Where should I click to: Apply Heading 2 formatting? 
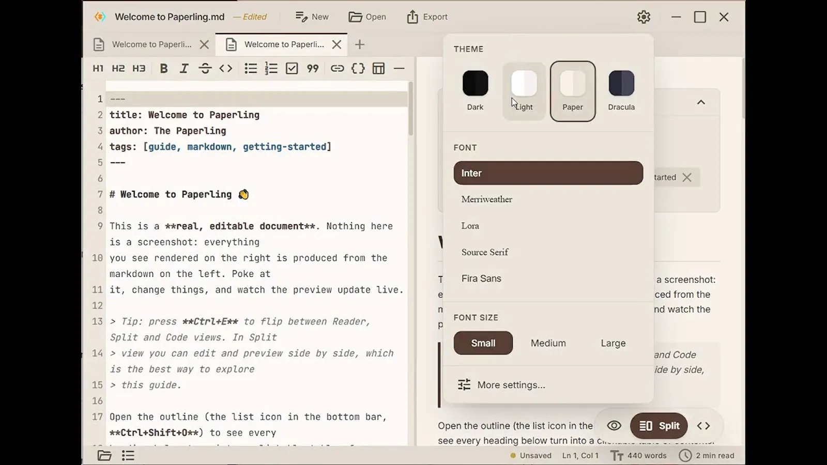point(118,68)
